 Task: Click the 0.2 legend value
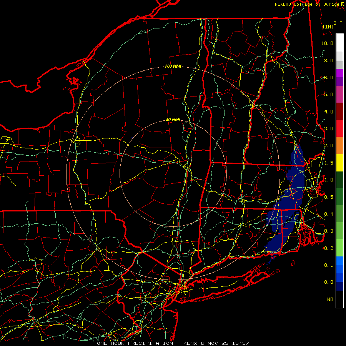[329, 248]
